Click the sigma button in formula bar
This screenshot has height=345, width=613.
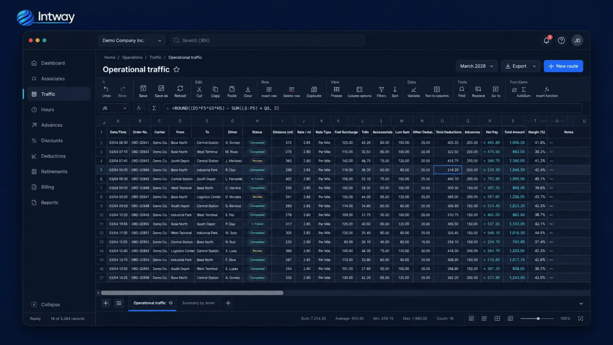pos(154,108)
